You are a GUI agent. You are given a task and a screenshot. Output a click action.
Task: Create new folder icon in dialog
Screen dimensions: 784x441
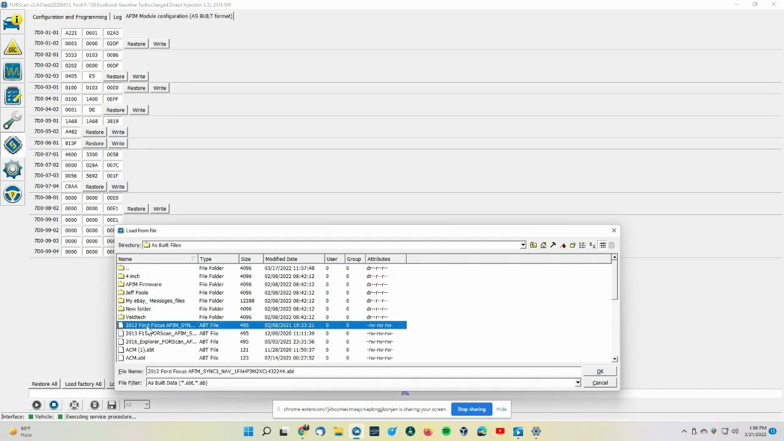click(573, 245)
